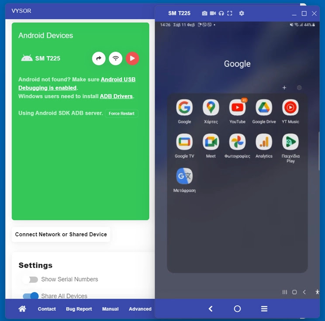Click the headphones audio icon in SM T225 titlebar
This screenshot has height=321, width=325.
[x=221, y=14]
